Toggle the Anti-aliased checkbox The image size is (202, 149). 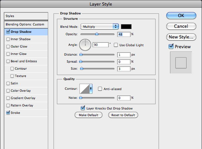click(x=100, y=89)
